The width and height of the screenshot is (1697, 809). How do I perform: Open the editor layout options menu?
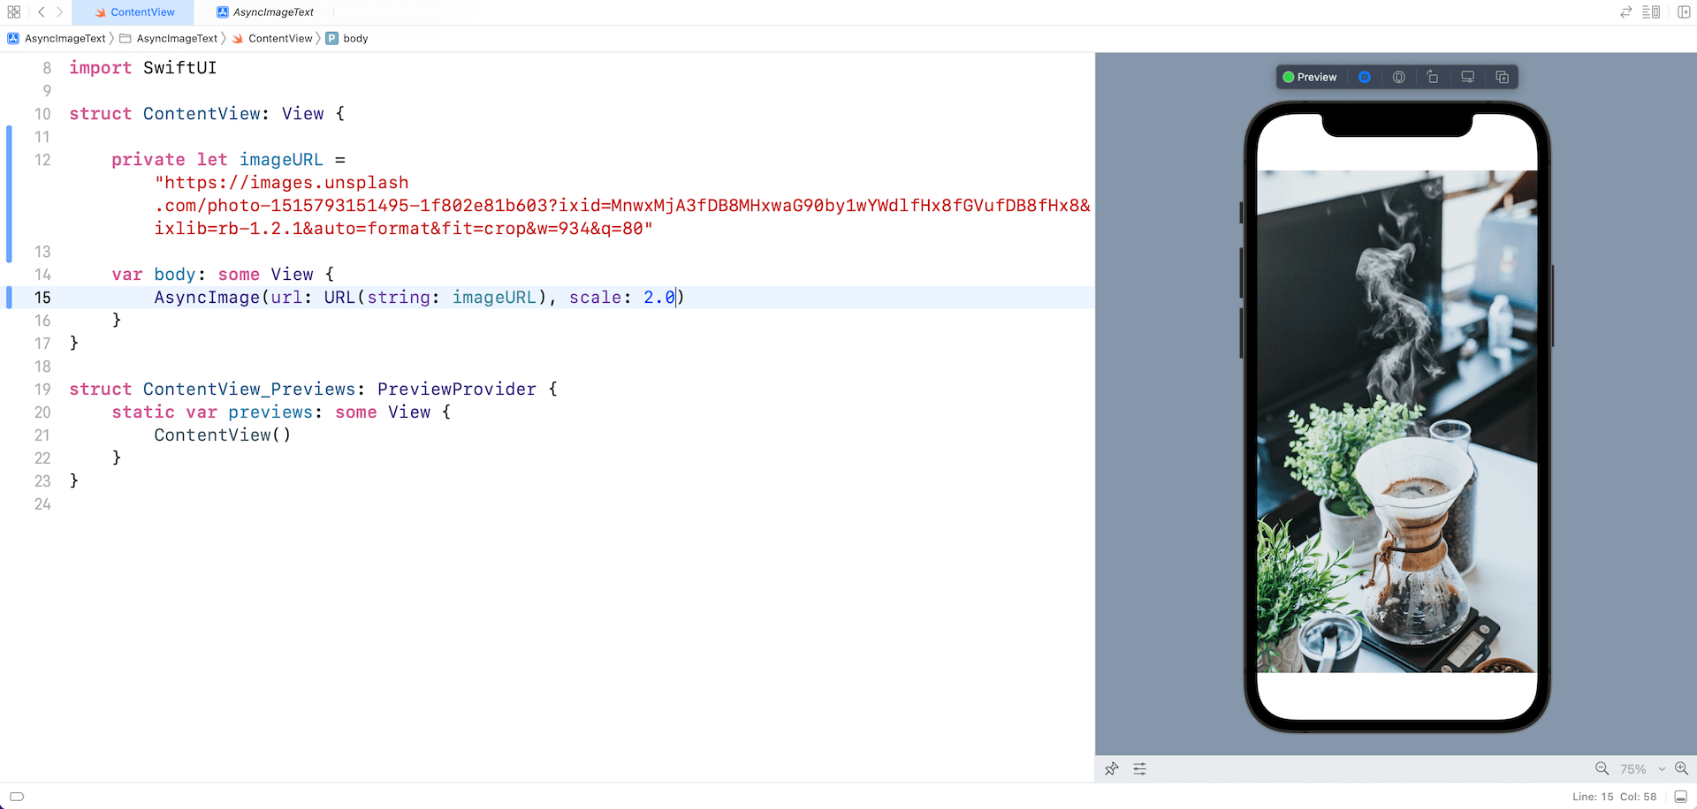[1650, 12]
